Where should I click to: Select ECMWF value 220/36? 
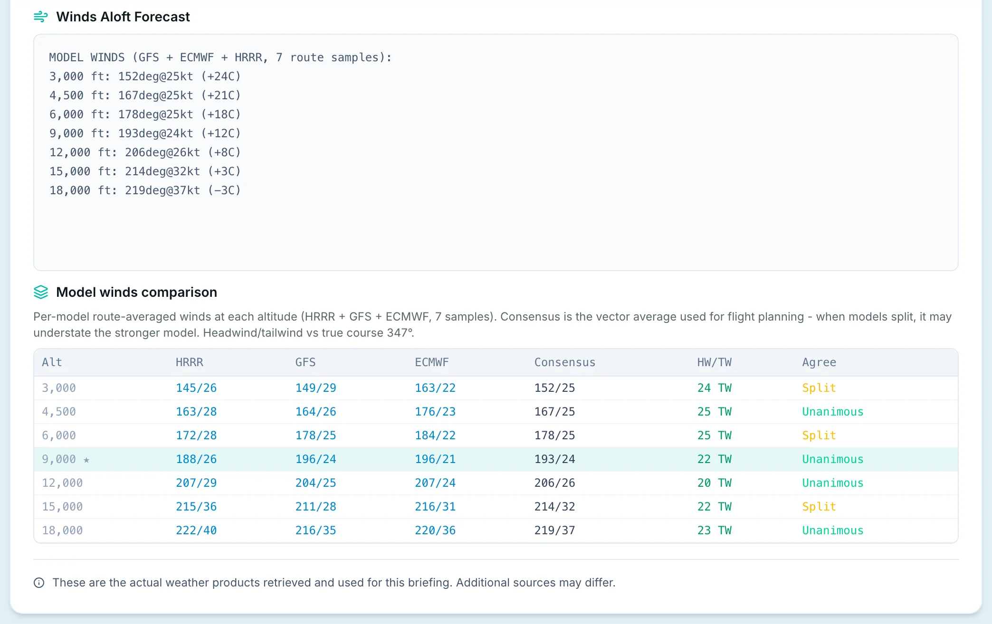(x=435, y=530)
